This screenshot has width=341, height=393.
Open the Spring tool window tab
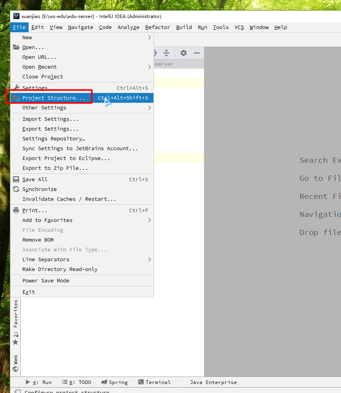pos(115,382)
